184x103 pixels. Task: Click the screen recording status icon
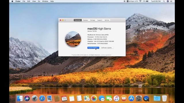[124, 1]
